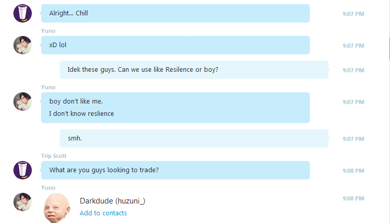Click the Trip Scott sender name label
The image size is (390, 223).
pos(54,156)
